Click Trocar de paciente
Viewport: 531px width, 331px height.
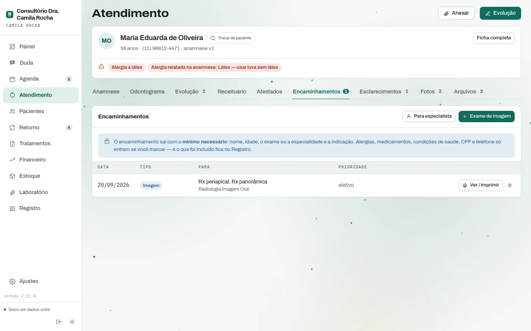tap(231, 38)
